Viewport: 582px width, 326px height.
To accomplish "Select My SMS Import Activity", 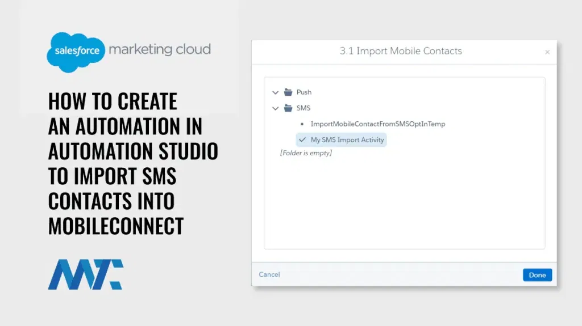I will (341, 139).
